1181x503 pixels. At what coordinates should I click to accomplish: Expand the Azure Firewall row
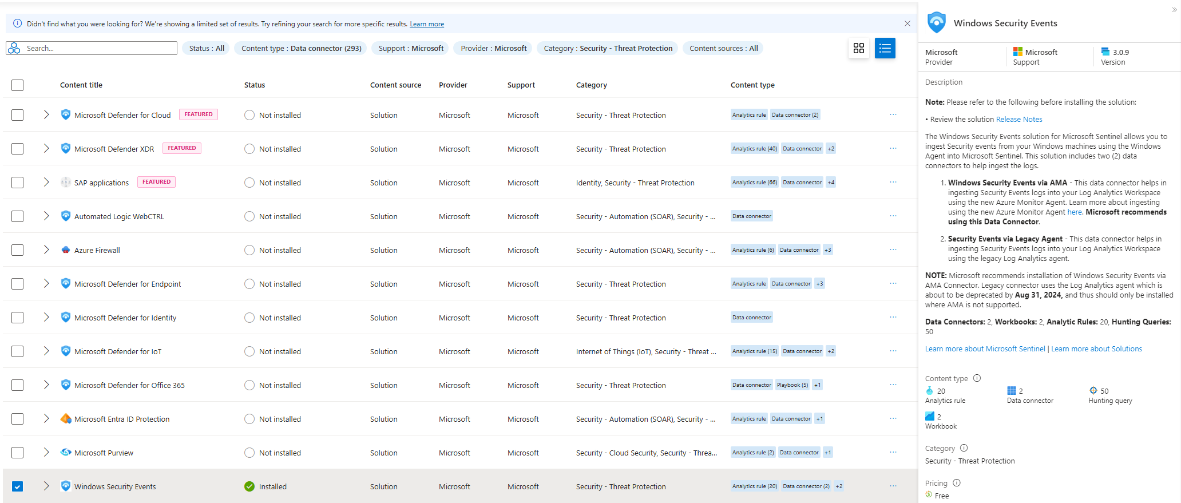tap(46, 250)
